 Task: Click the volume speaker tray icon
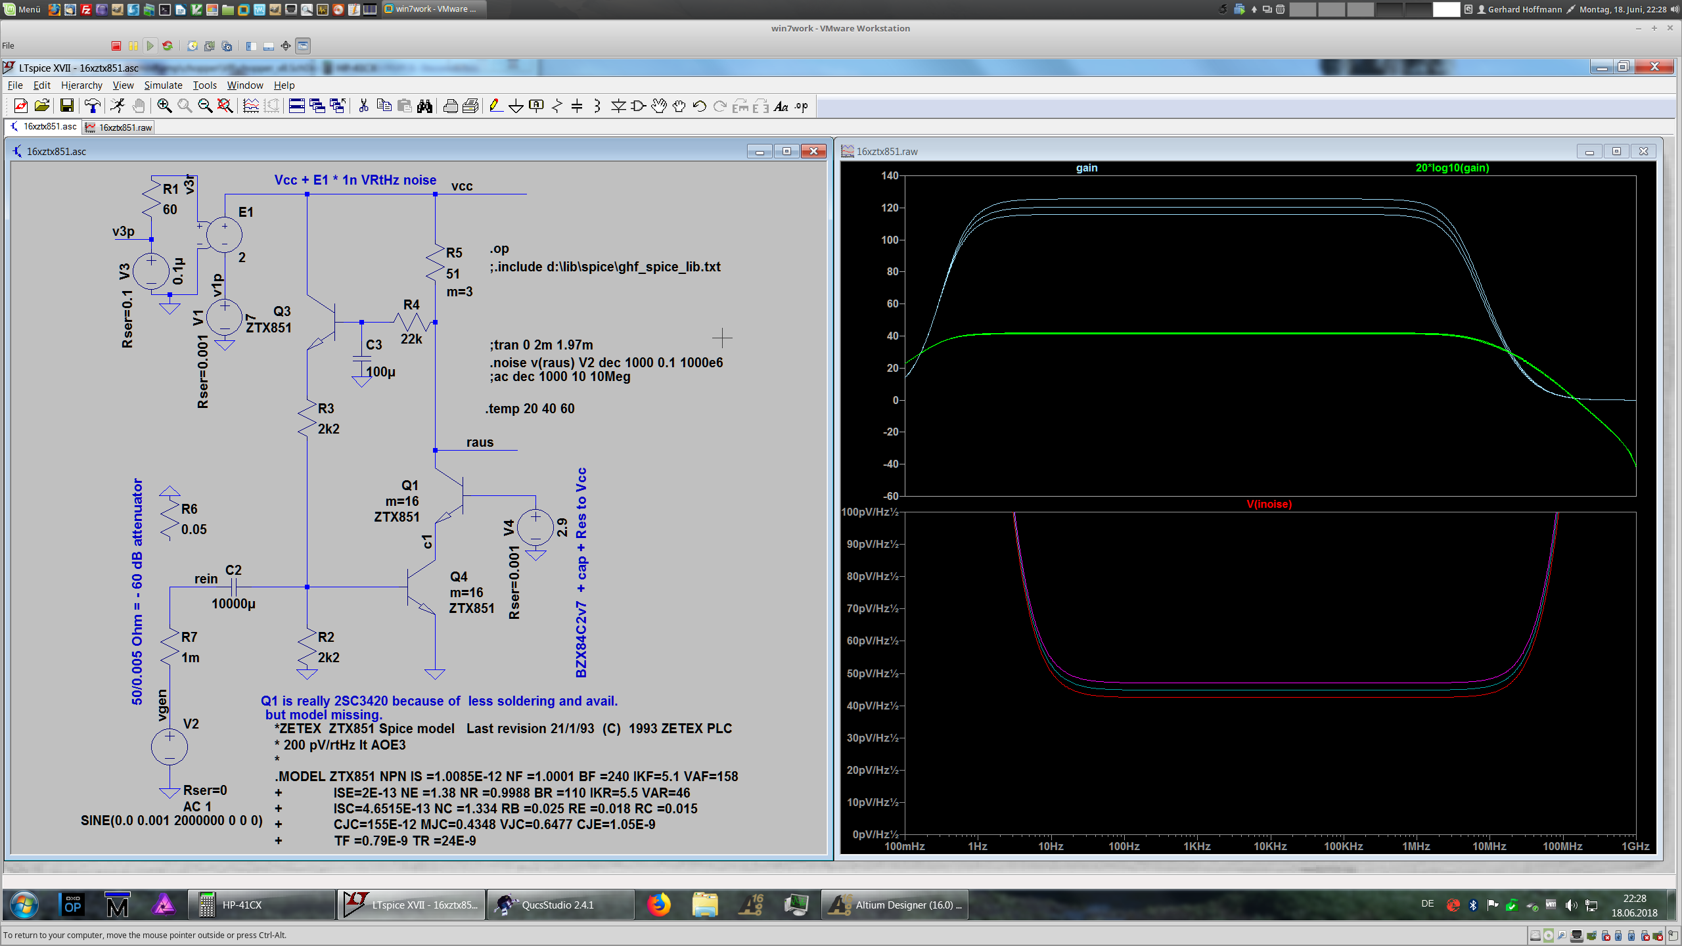tap(1570, 905)
